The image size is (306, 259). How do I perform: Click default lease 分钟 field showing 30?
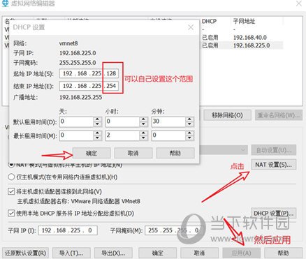click(x=168, y=121)
